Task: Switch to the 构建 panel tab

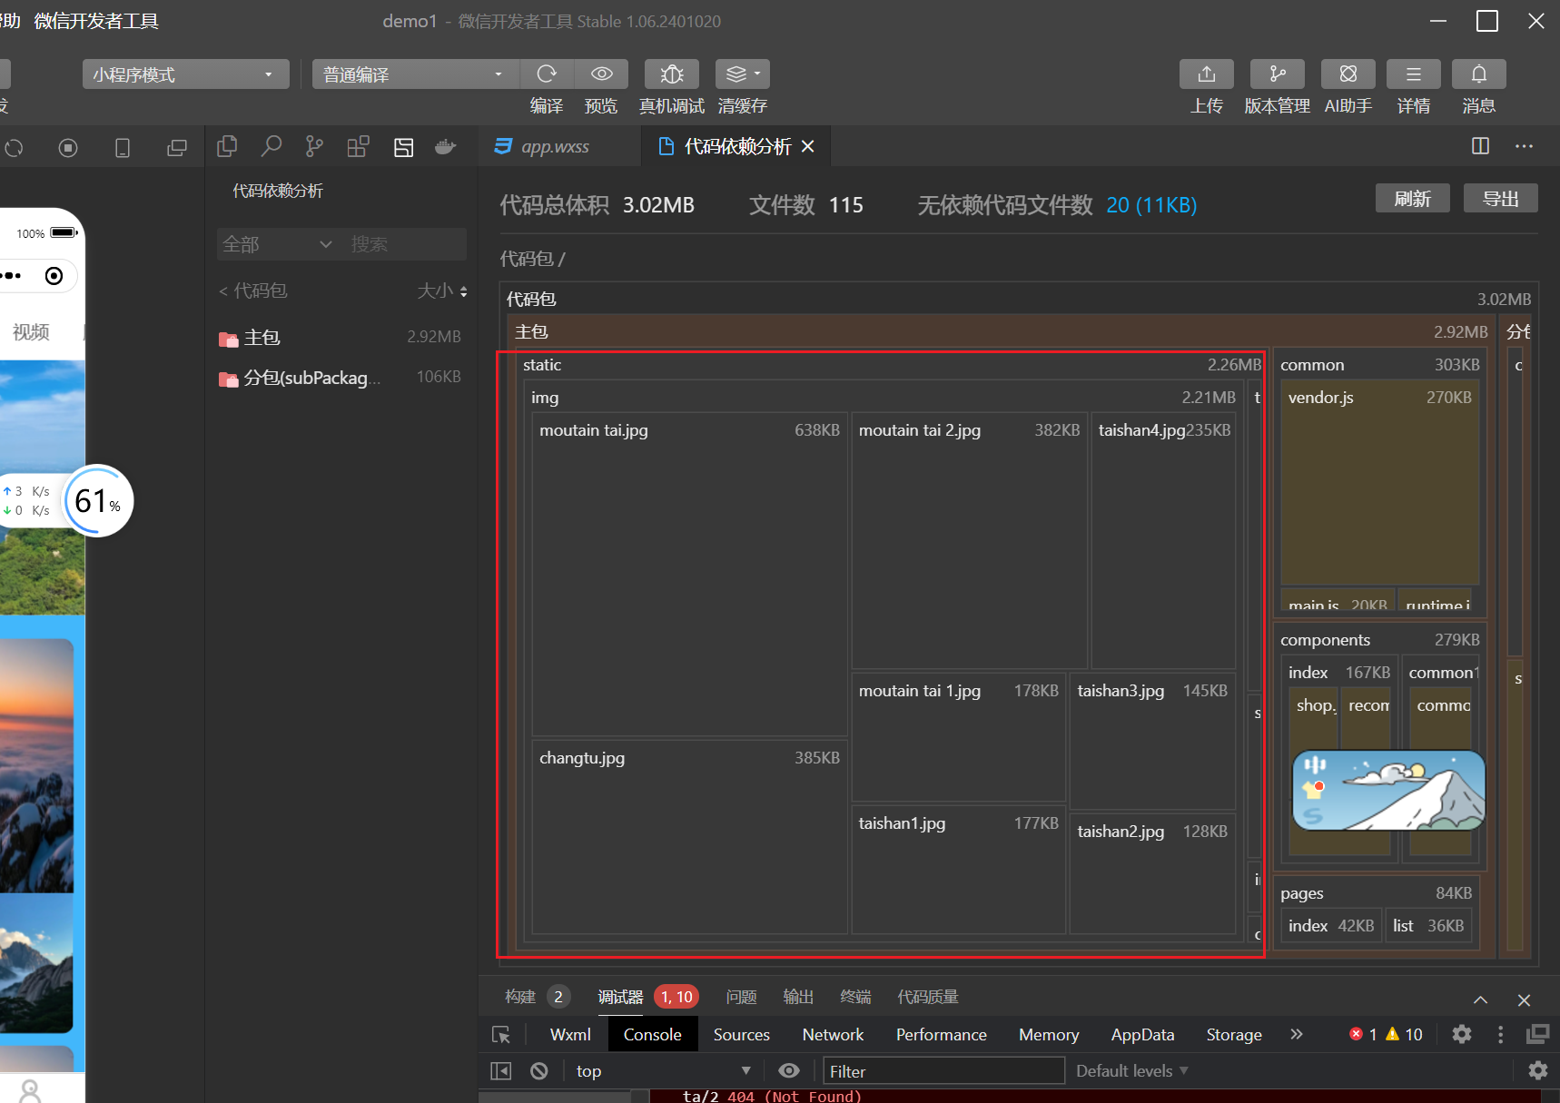Action: [x=520, y=997]
